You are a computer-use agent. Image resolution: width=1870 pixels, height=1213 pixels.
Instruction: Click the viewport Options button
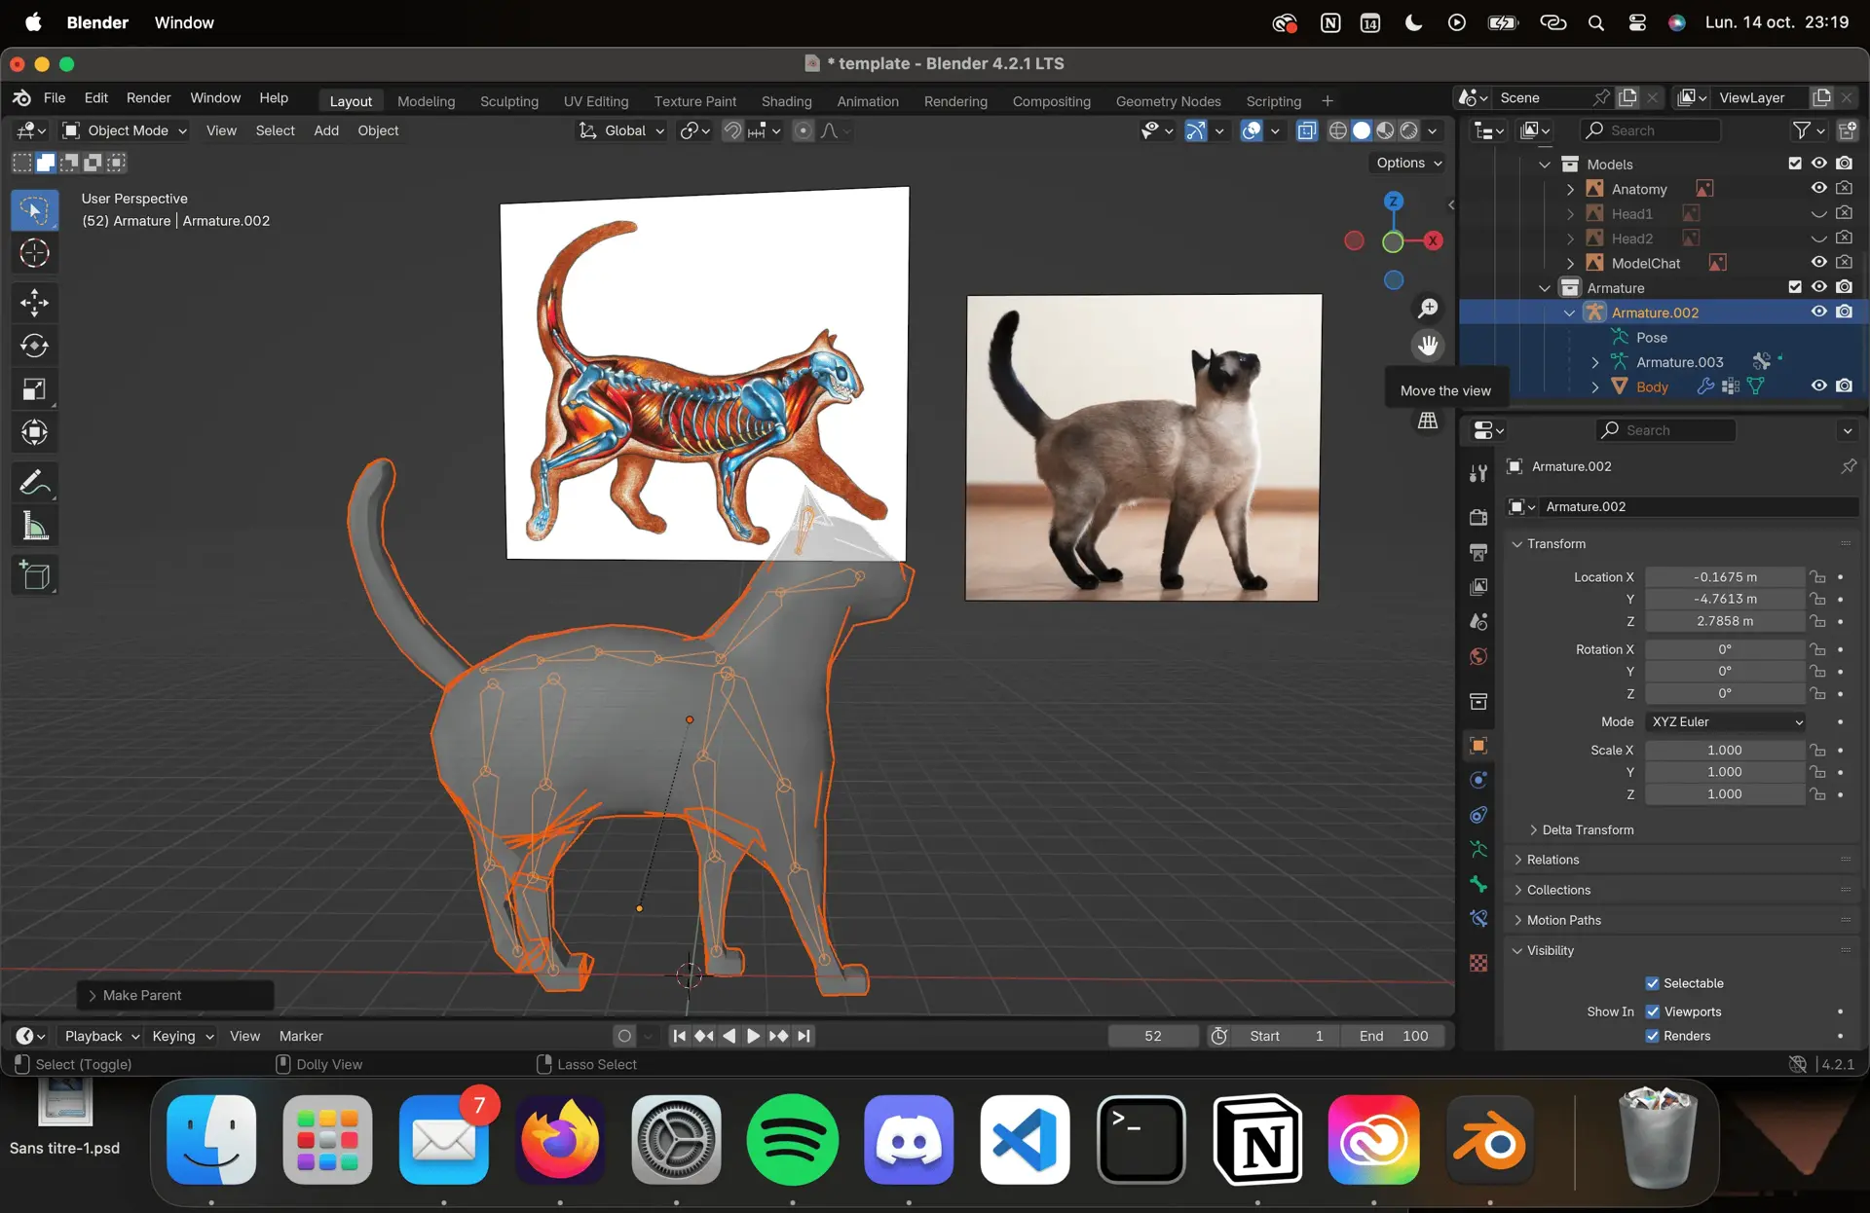tap(1408, 163)
